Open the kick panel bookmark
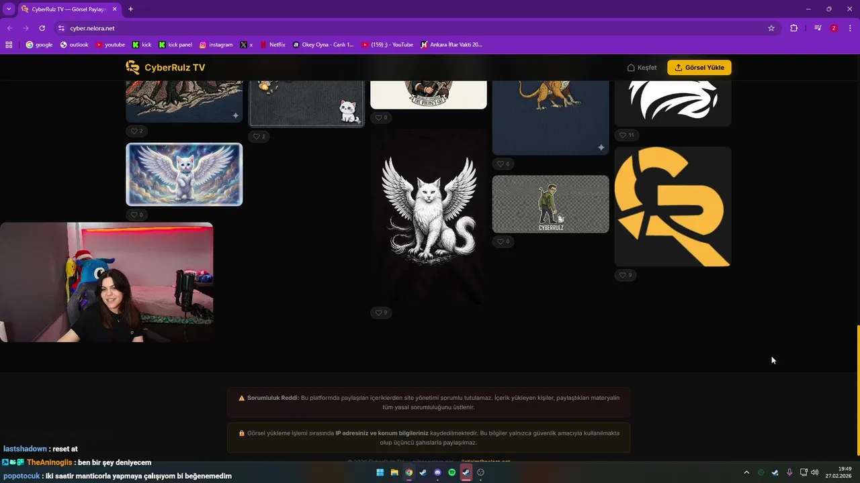860x483 pixels. pos(175,45)
